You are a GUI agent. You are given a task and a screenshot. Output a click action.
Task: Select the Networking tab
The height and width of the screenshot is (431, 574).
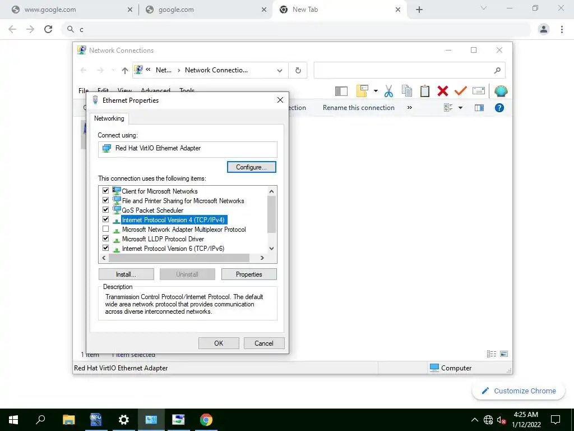[x=109, y=118]
